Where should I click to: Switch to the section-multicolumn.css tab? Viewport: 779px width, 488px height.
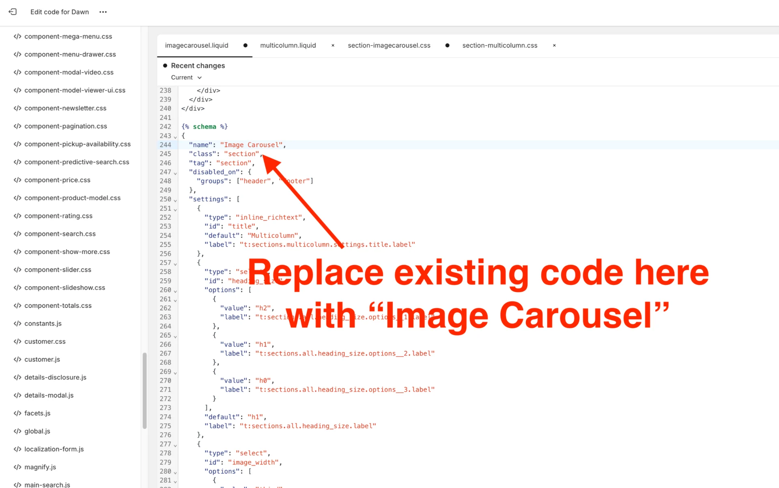point(499,45)
